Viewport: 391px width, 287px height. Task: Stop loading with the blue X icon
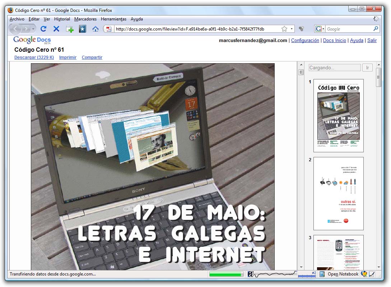[x=56, y=29]
